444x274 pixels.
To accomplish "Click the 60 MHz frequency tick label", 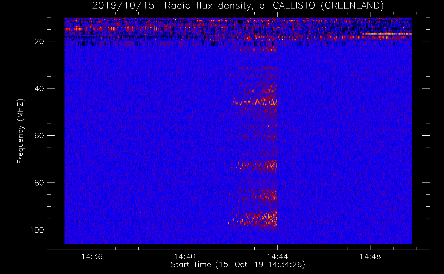I will 39,136.
